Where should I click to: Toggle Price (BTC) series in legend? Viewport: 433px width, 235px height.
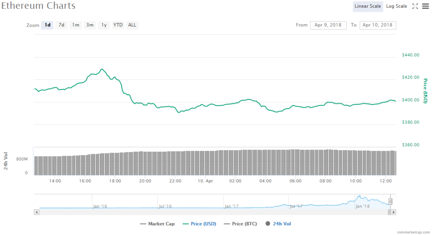241,224
